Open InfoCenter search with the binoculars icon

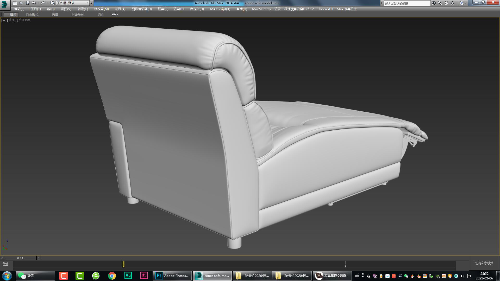(x=434, y=3)
